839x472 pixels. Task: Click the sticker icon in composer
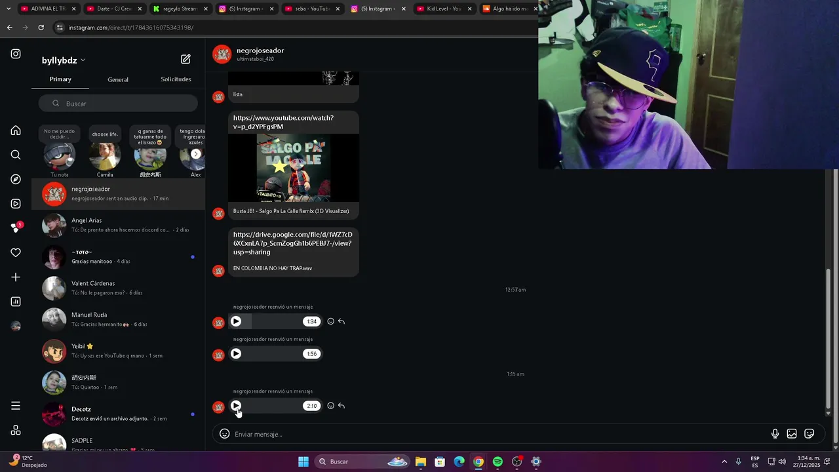810,434
